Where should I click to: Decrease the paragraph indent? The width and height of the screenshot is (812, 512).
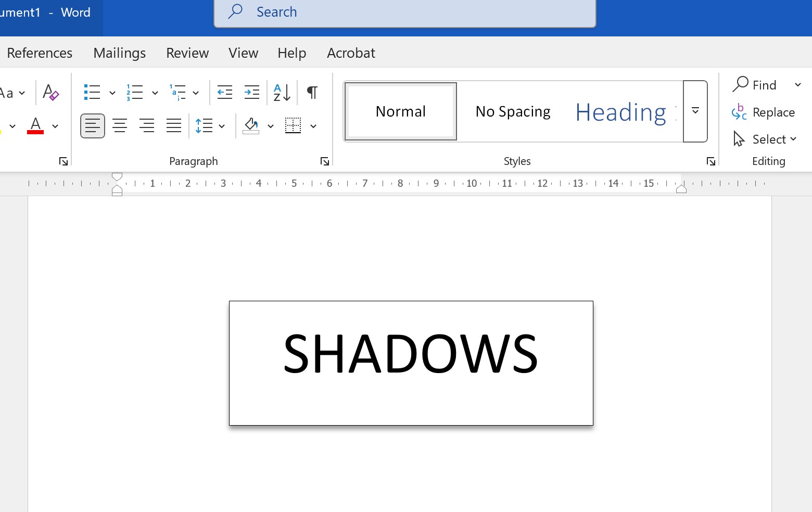click(x=225, y=92)
